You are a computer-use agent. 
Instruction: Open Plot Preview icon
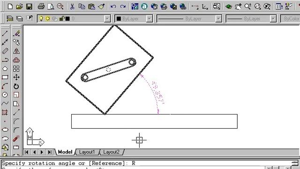click(x=51, y=7)
